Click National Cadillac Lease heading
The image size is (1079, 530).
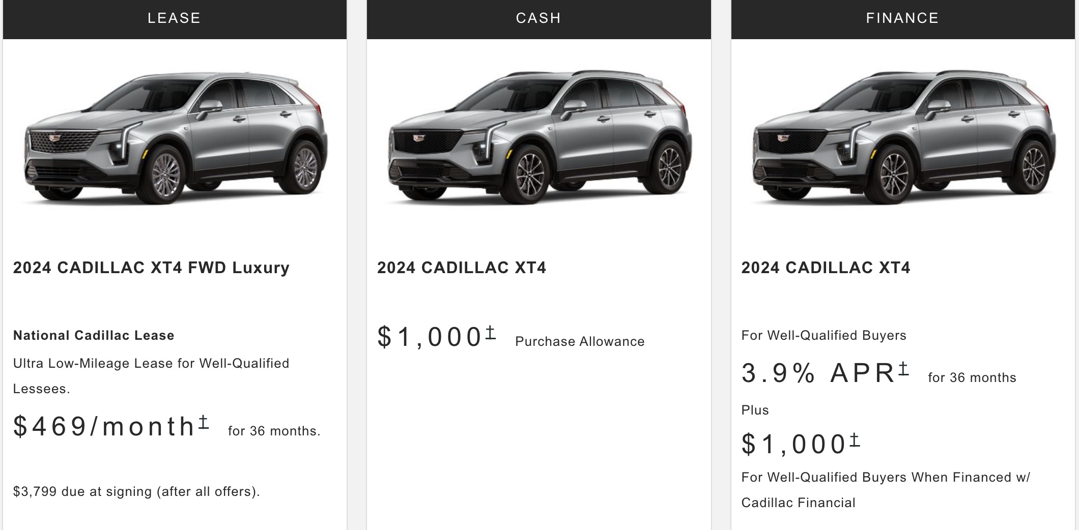point(94,335)
